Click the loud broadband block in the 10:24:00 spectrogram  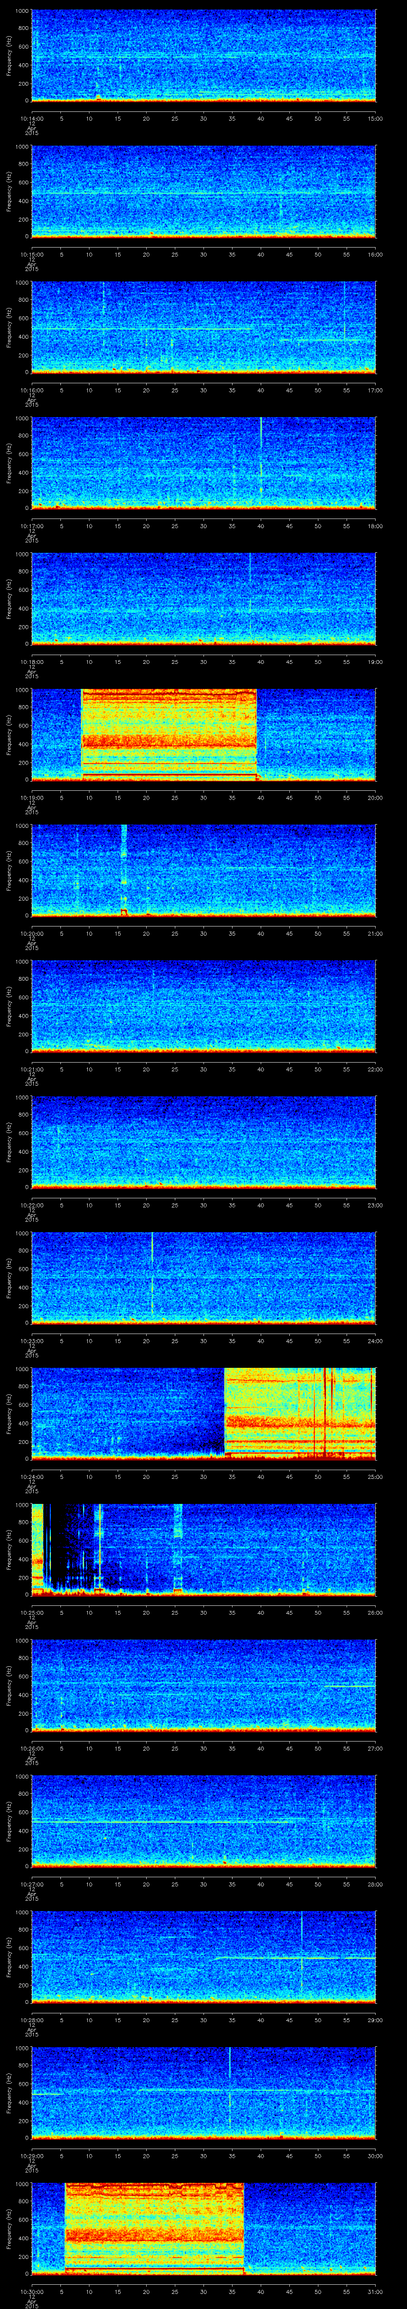coord(300,1414)
